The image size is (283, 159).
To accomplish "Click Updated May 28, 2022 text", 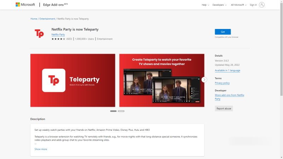I will point(227,65).
